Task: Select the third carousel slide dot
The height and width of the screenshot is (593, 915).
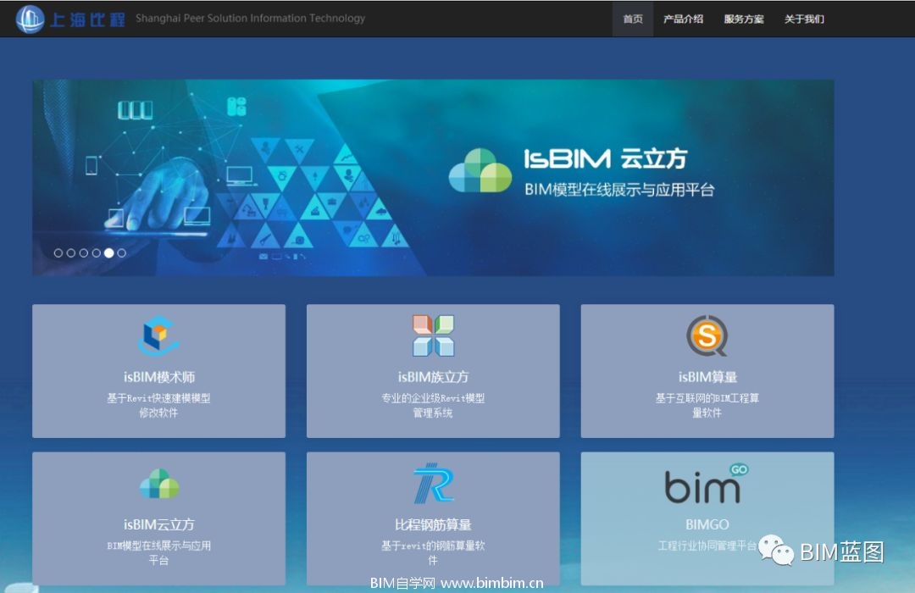Action: tap(83, 252)
